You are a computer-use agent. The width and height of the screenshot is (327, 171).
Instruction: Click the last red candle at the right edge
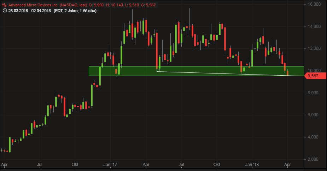[x=288, y=73]
